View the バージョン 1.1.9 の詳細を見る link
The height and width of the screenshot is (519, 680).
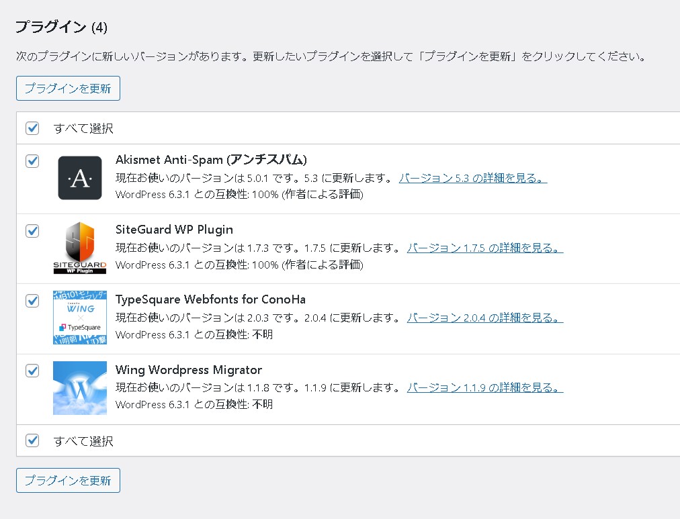[484, 388]
